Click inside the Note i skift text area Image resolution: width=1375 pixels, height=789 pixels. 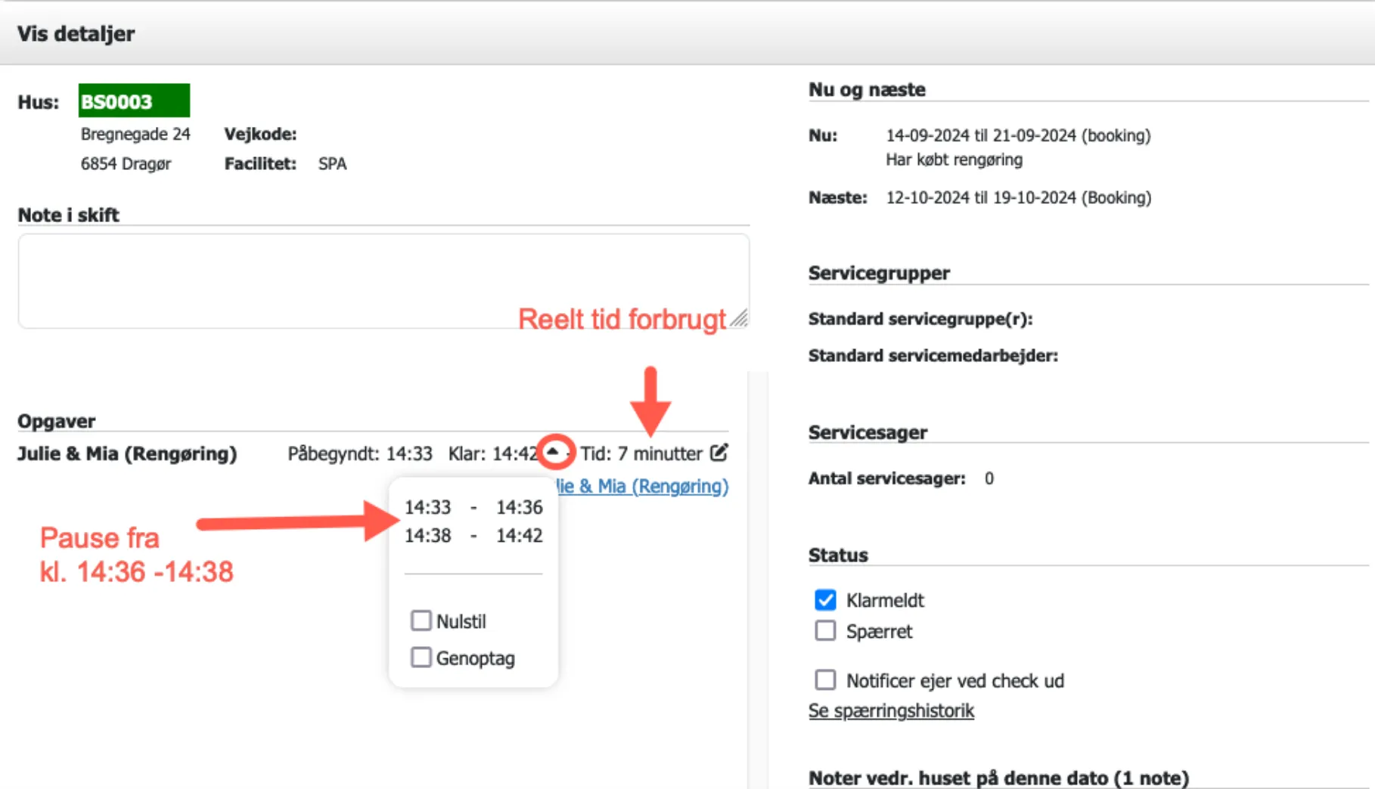(378, 280)
